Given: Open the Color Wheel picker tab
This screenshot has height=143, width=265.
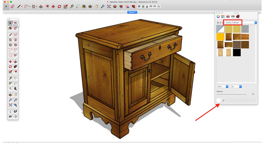Looking at the screenshot, I should [218, 16].
